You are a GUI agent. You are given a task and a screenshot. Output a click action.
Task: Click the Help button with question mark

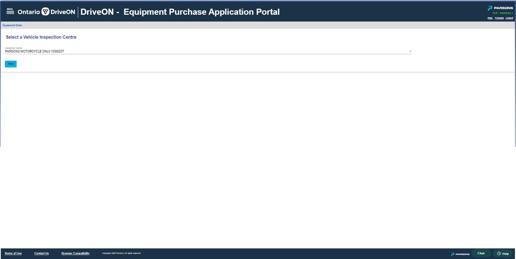tap(503, 253)
